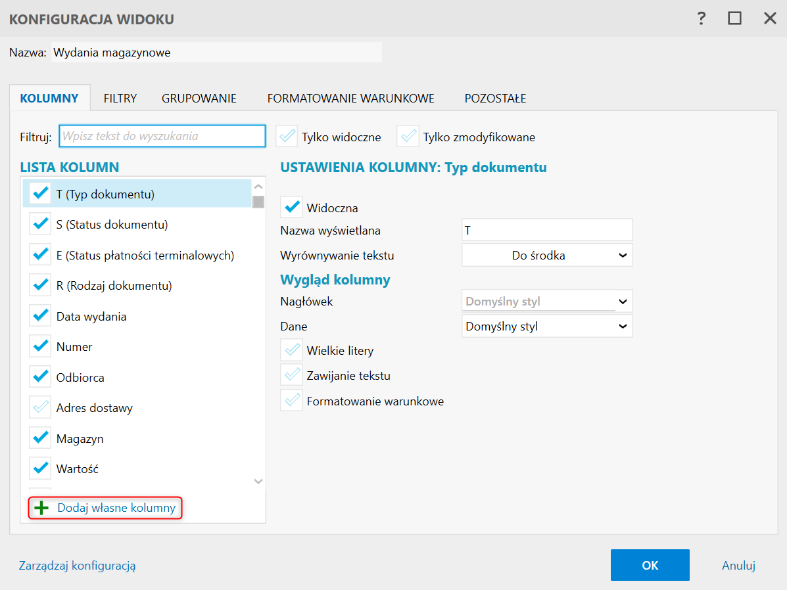Switch to the Filtry tab

point(120,99)
